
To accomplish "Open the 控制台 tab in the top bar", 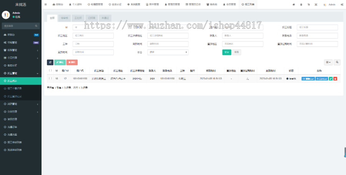I will point(58,4).
